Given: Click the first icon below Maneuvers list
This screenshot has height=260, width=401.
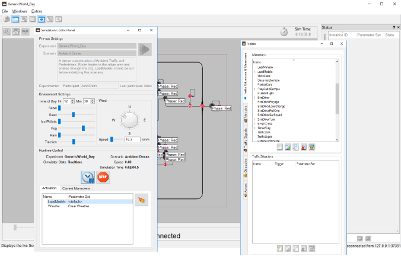Looking at the screenshot, I should click(x=280, y=147).
